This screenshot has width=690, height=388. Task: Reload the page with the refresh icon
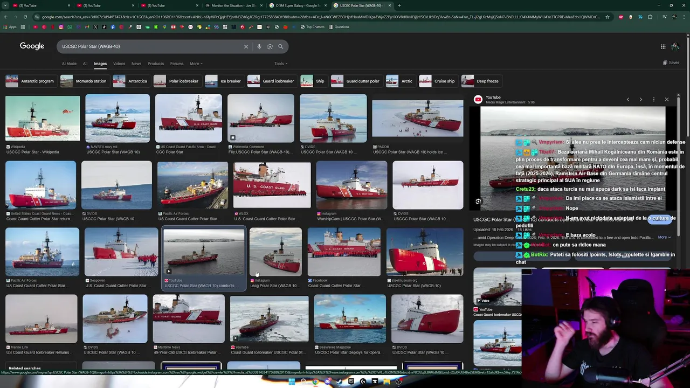point(25,17)
